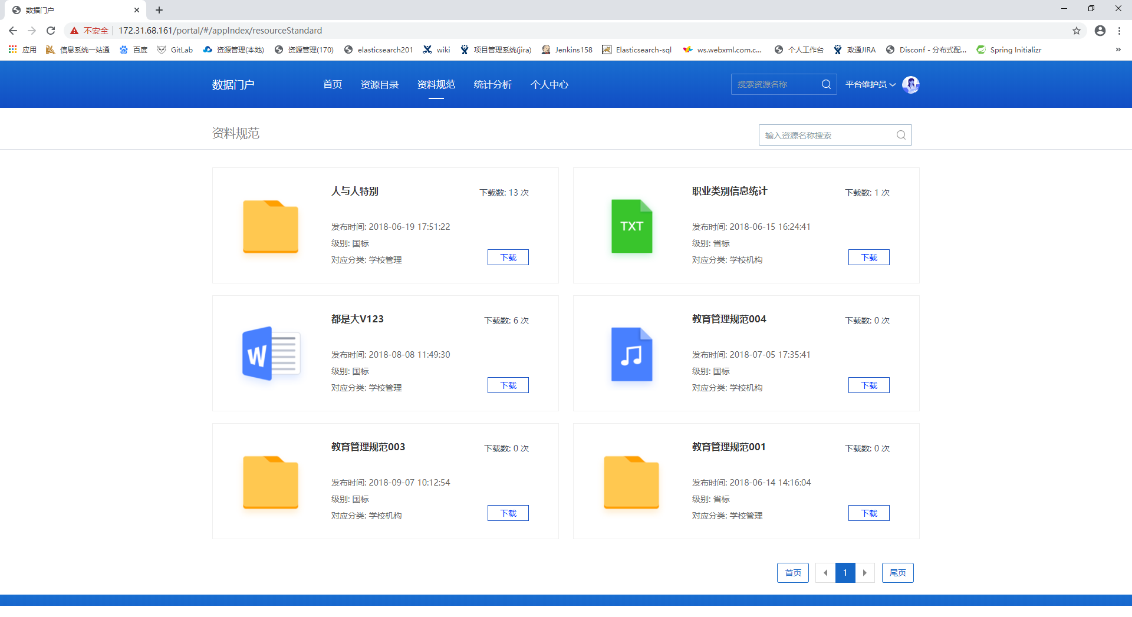Screen dimensions: 1132x617
Task: Open the GitLab bookmark
Action: (175, 50)
